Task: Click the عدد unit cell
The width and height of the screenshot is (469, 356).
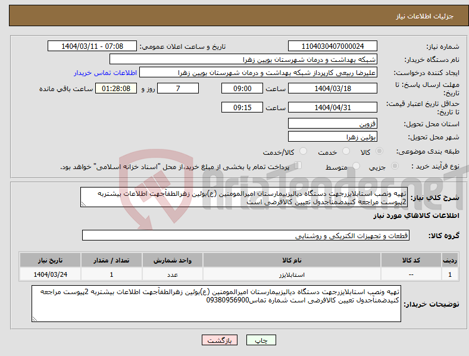Action: tap(173, 274)
